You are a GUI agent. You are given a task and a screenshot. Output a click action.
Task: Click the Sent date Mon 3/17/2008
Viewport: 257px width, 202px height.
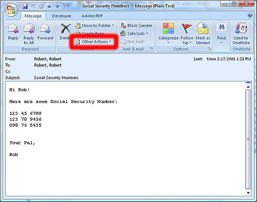[229, 59]
